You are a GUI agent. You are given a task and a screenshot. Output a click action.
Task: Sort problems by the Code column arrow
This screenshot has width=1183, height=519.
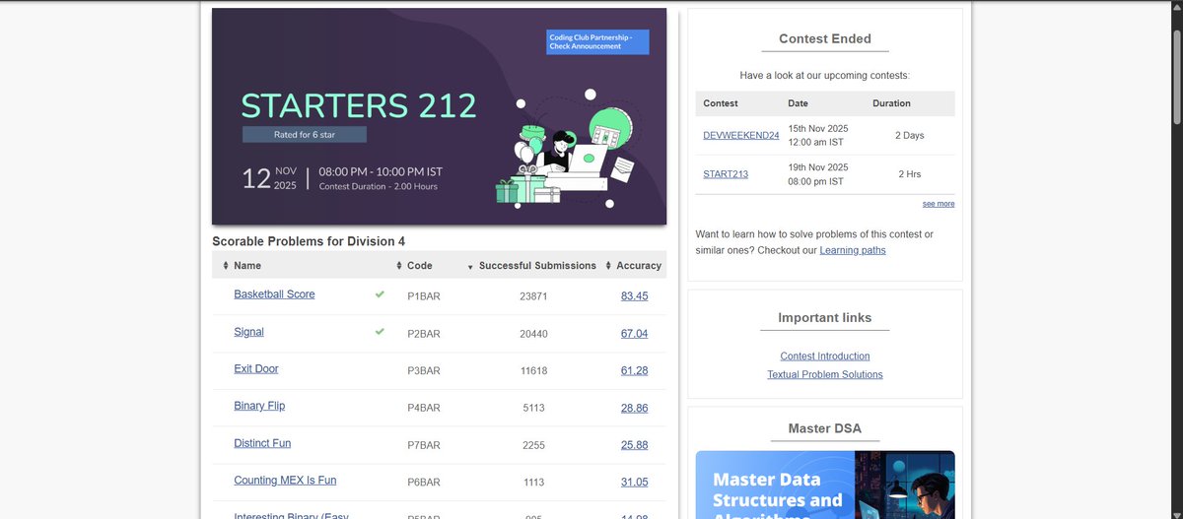(399, 266)
